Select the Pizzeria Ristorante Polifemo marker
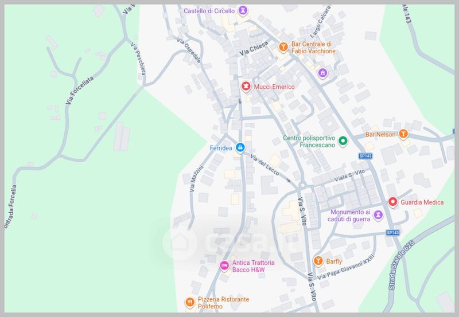Screen dimensions: 459x317 [x=190, y=302]
